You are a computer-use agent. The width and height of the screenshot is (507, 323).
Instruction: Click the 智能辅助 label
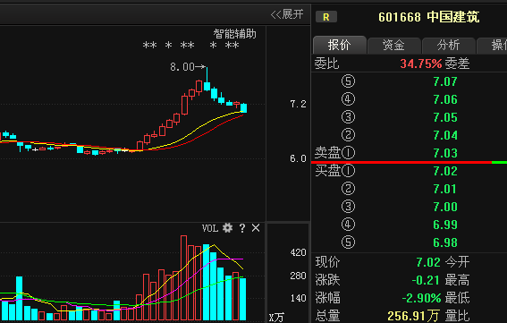(235, 34)
